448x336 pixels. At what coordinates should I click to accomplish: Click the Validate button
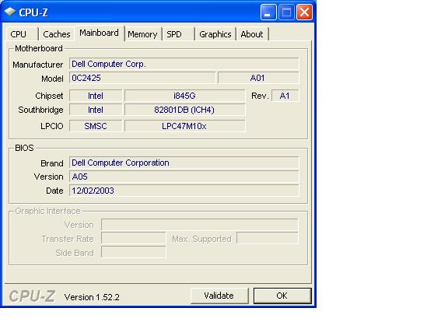219,296
